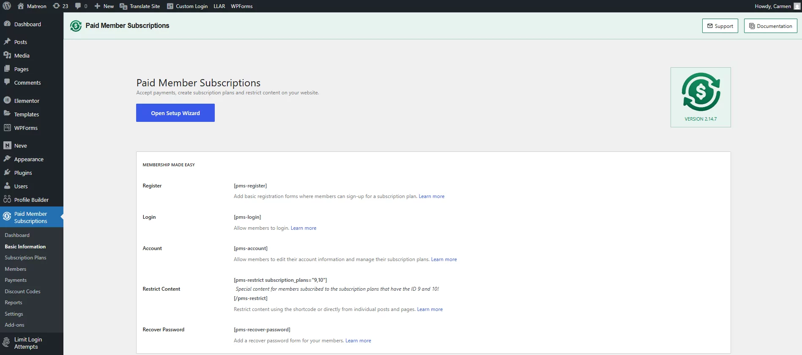The height and width of the screenshot is (355, 802).
Task: Click the Media icon in sidebar
Action: point(7,55)
